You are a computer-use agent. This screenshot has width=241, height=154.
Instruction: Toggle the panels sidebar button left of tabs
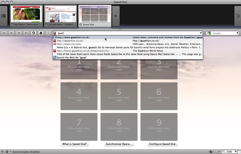click(3, 16)
